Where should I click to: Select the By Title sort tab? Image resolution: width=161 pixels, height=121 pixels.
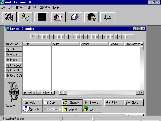coord(14,49)
